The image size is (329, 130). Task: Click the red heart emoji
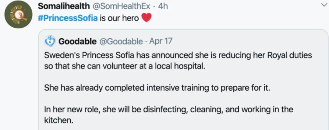[147, 18]
